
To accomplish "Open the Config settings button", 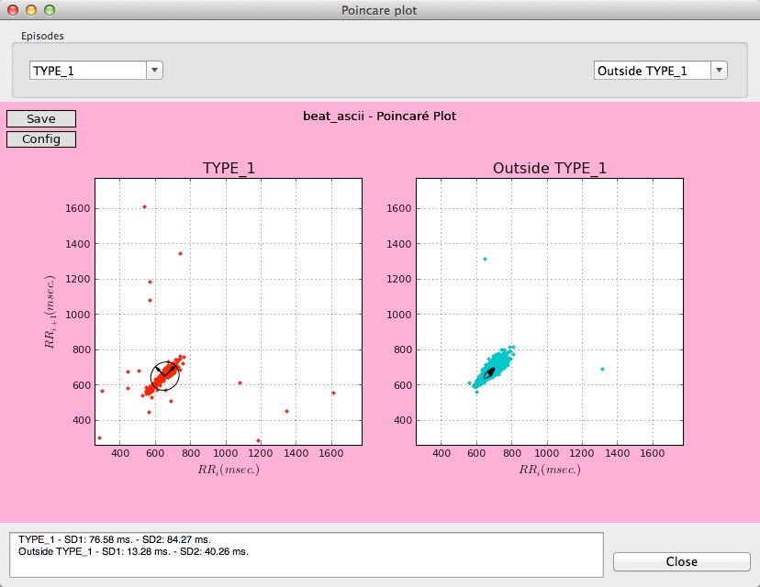I will coord(41,139).
